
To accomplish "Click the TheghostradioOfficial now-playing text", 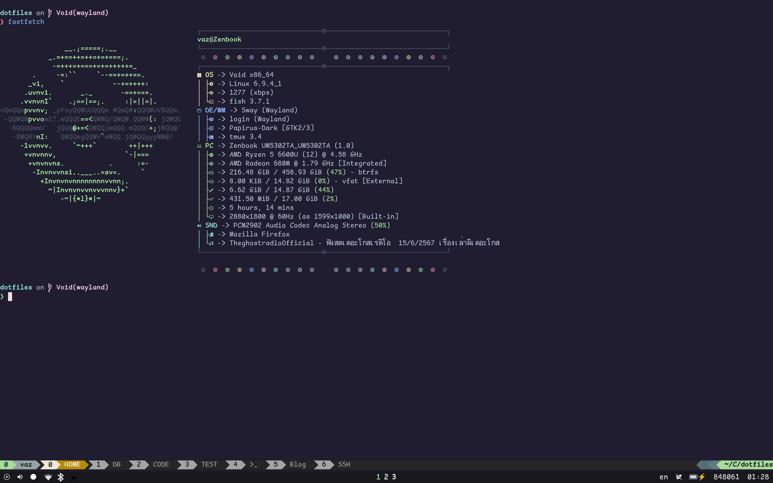I will [x=364, y=243].
